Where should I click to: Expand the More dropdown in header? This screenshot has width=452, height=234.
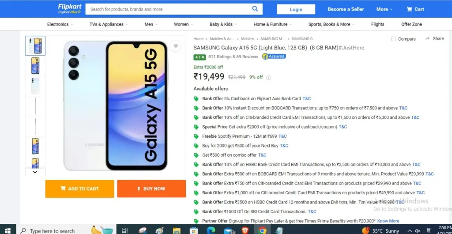384,9
